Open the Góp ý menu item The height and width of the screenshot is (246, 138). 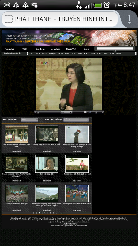tap(86, 49)
